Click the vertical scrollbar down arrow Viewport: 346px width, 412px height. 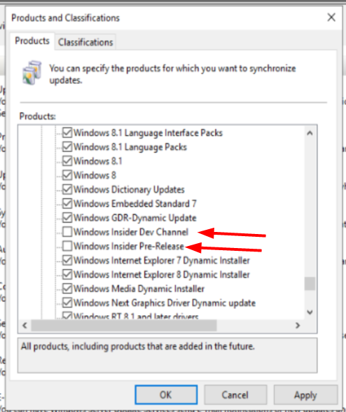click(310, 313)
